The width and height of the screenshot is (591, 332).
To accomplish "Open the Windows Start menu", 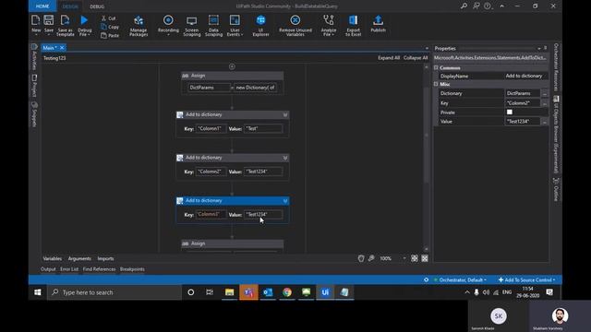I will click(37, 292).
